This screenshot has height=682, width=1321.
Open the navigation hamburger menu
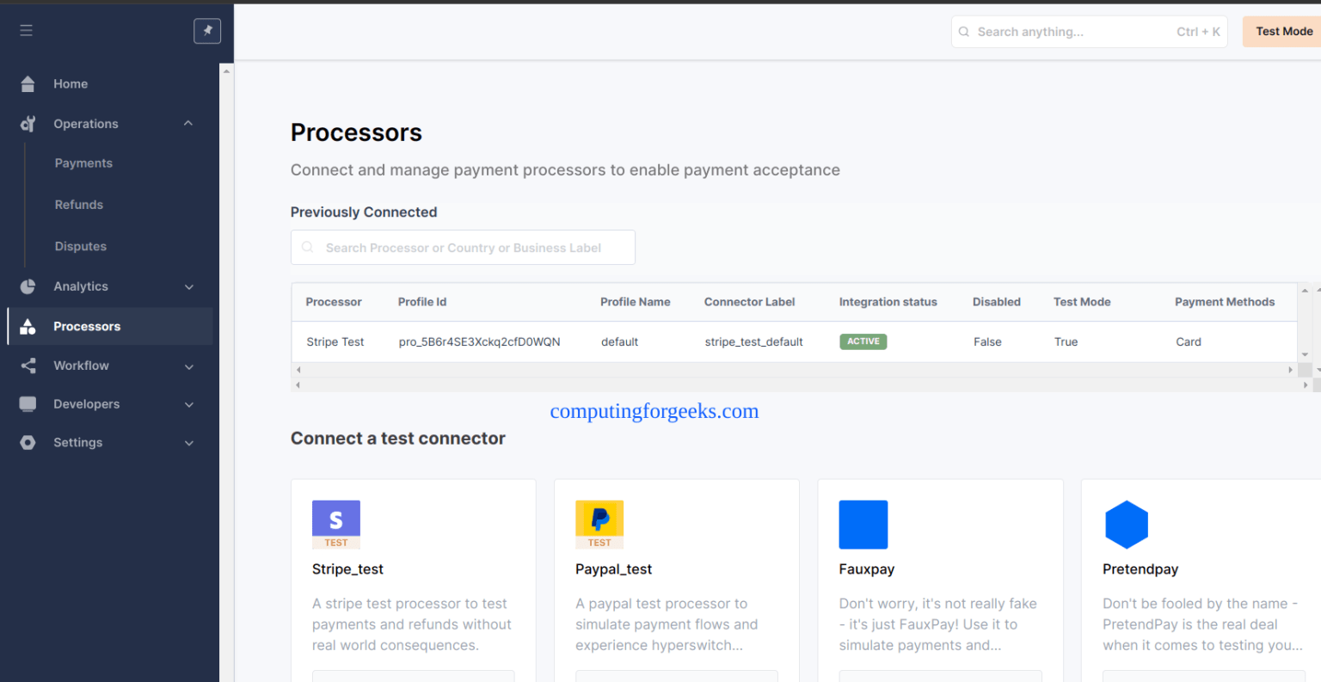26,30
